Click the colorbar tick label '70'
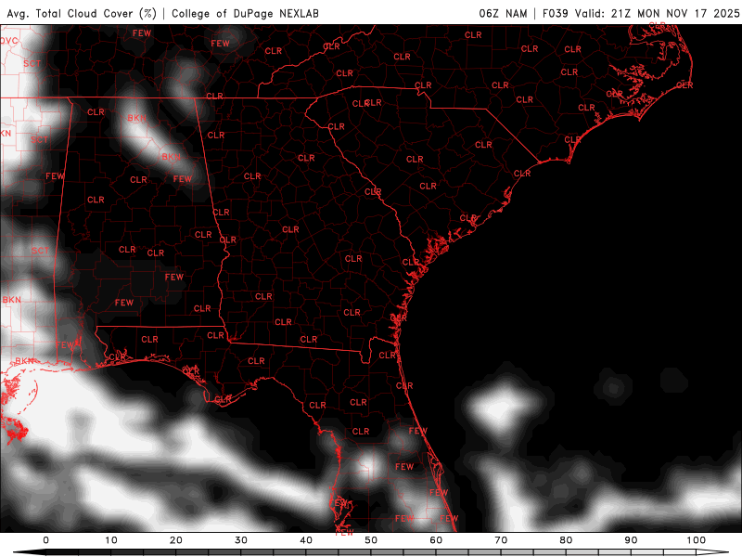 point(501,540)
